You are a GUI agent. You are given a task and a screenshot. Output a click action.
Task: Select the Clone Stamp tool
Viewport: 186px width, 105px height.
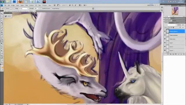pos(2,32)
